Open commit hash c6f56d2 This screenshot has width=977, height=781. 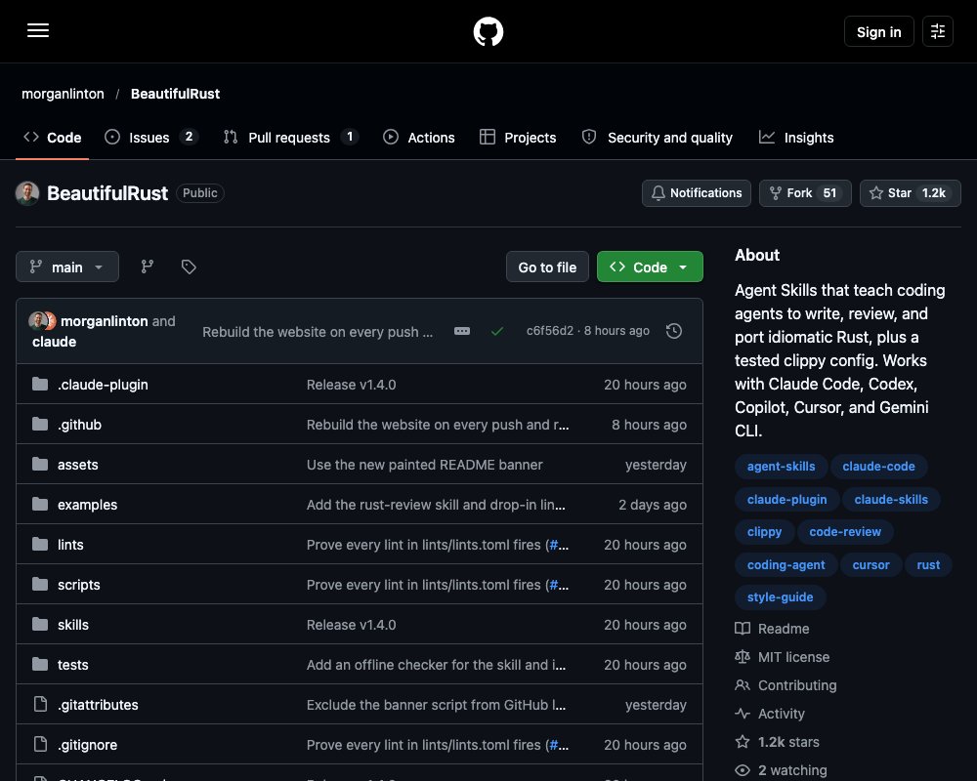(549, 331)
